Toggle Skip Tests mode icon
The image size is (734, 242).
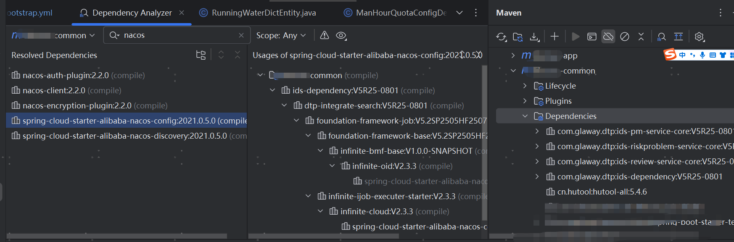tap(625, 37)
